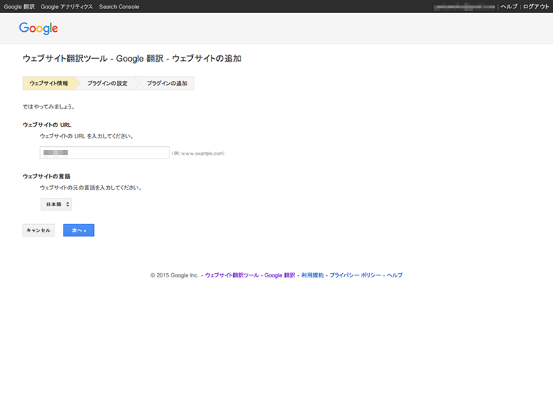This screenshot has width=553, height=415.
Task: Open ヘルプ in the top bar
Action: pyautogui.click(x=509, y=7)
